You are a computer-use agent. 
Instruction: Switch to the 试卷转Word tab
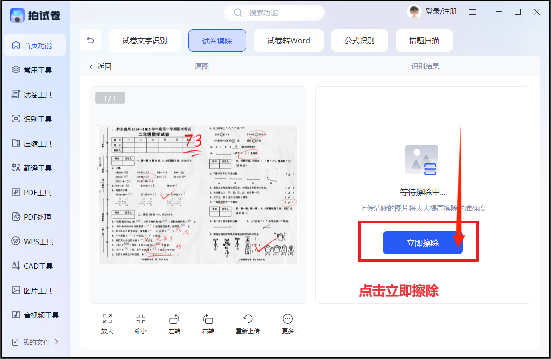click(289, 40)
